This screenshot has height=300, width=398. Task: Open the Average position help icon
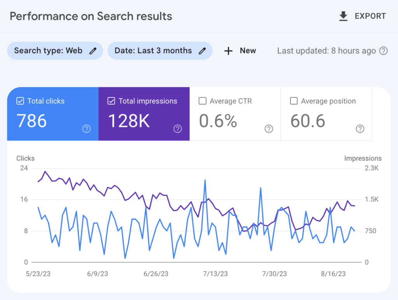(x=360, y=129)
